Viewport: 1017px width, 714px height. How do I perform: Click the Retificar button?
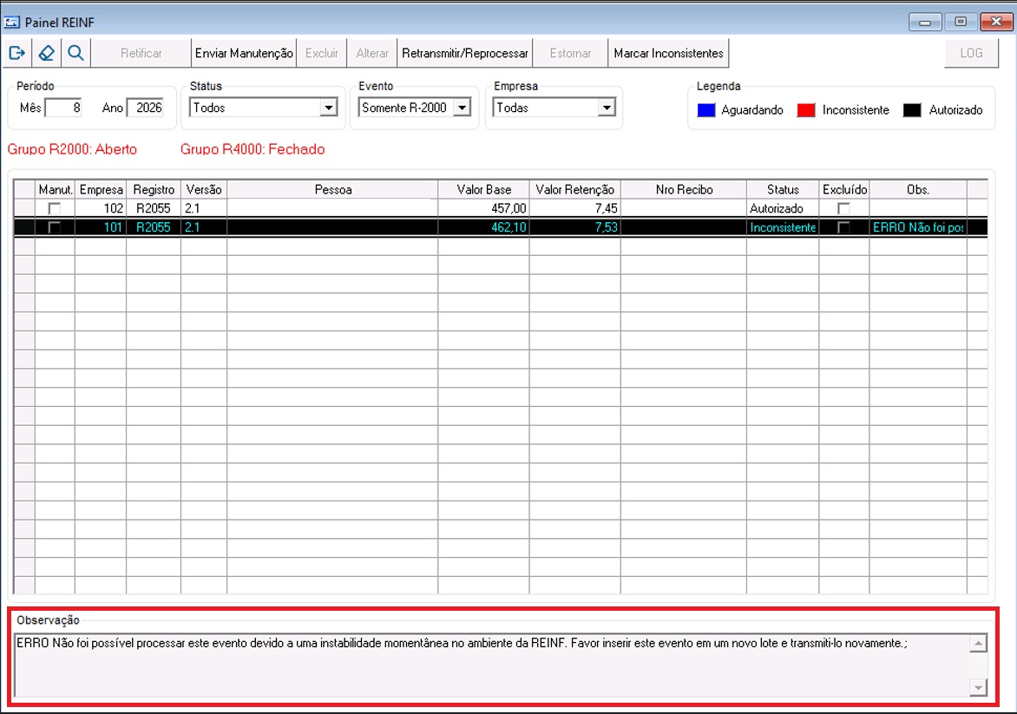tap(141, 53)
